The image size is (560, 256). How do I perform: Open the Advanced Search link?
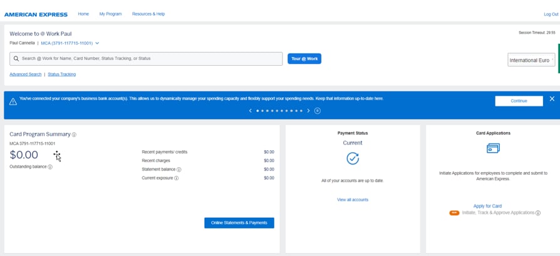(x=25, y=74)
